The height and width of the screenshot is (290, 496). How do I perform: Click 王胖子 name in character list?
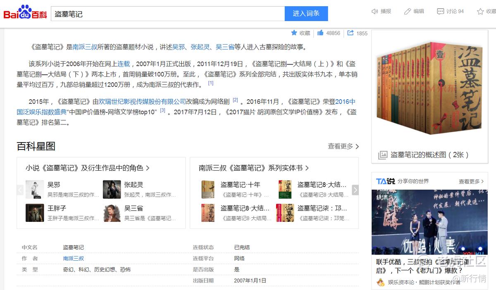point(57,208)
